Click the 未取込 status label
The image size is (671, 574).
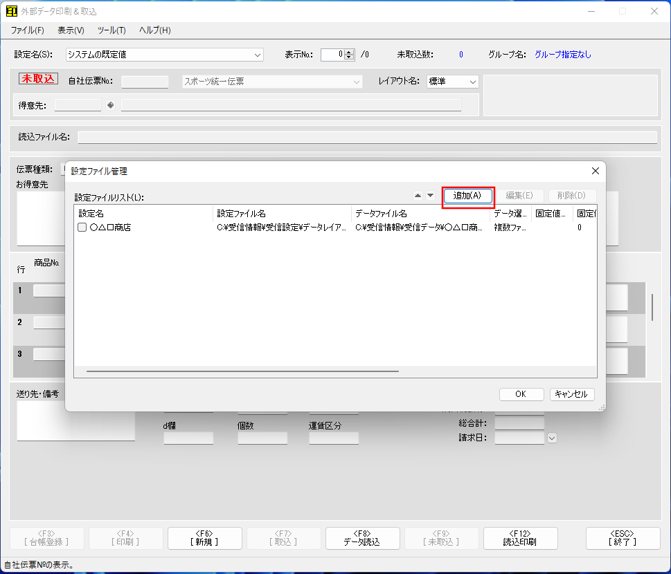point(38,79)
